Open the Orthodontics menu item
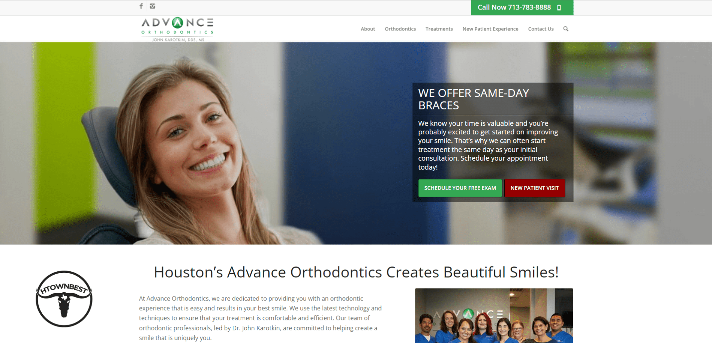Image resolution: width=712 pixels, height=343 pixels. click(x=400, y=29)
